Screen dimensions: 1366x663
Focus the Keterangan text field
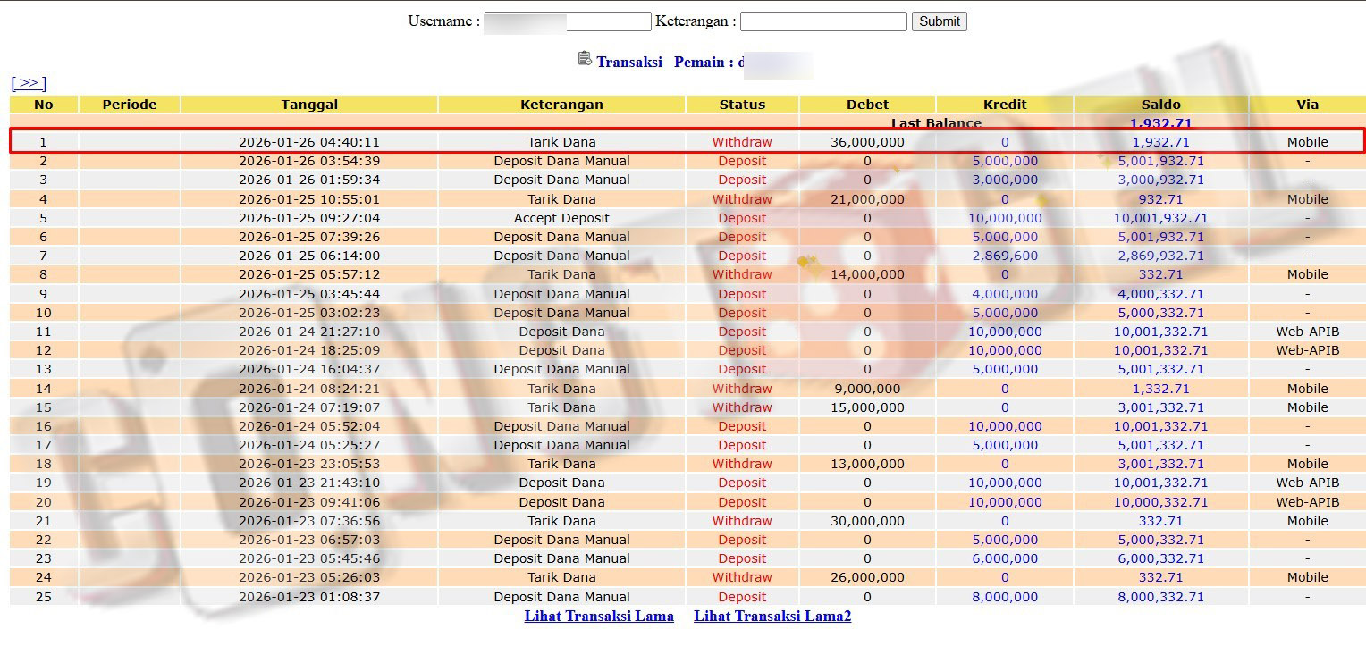coord(822,21)
